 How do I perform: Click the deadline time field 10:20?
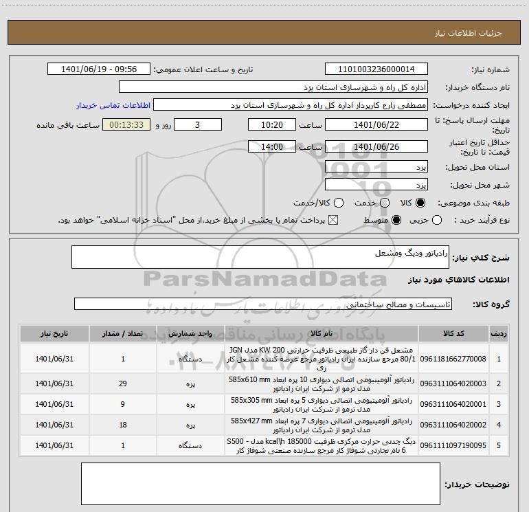tap(272, 125)
